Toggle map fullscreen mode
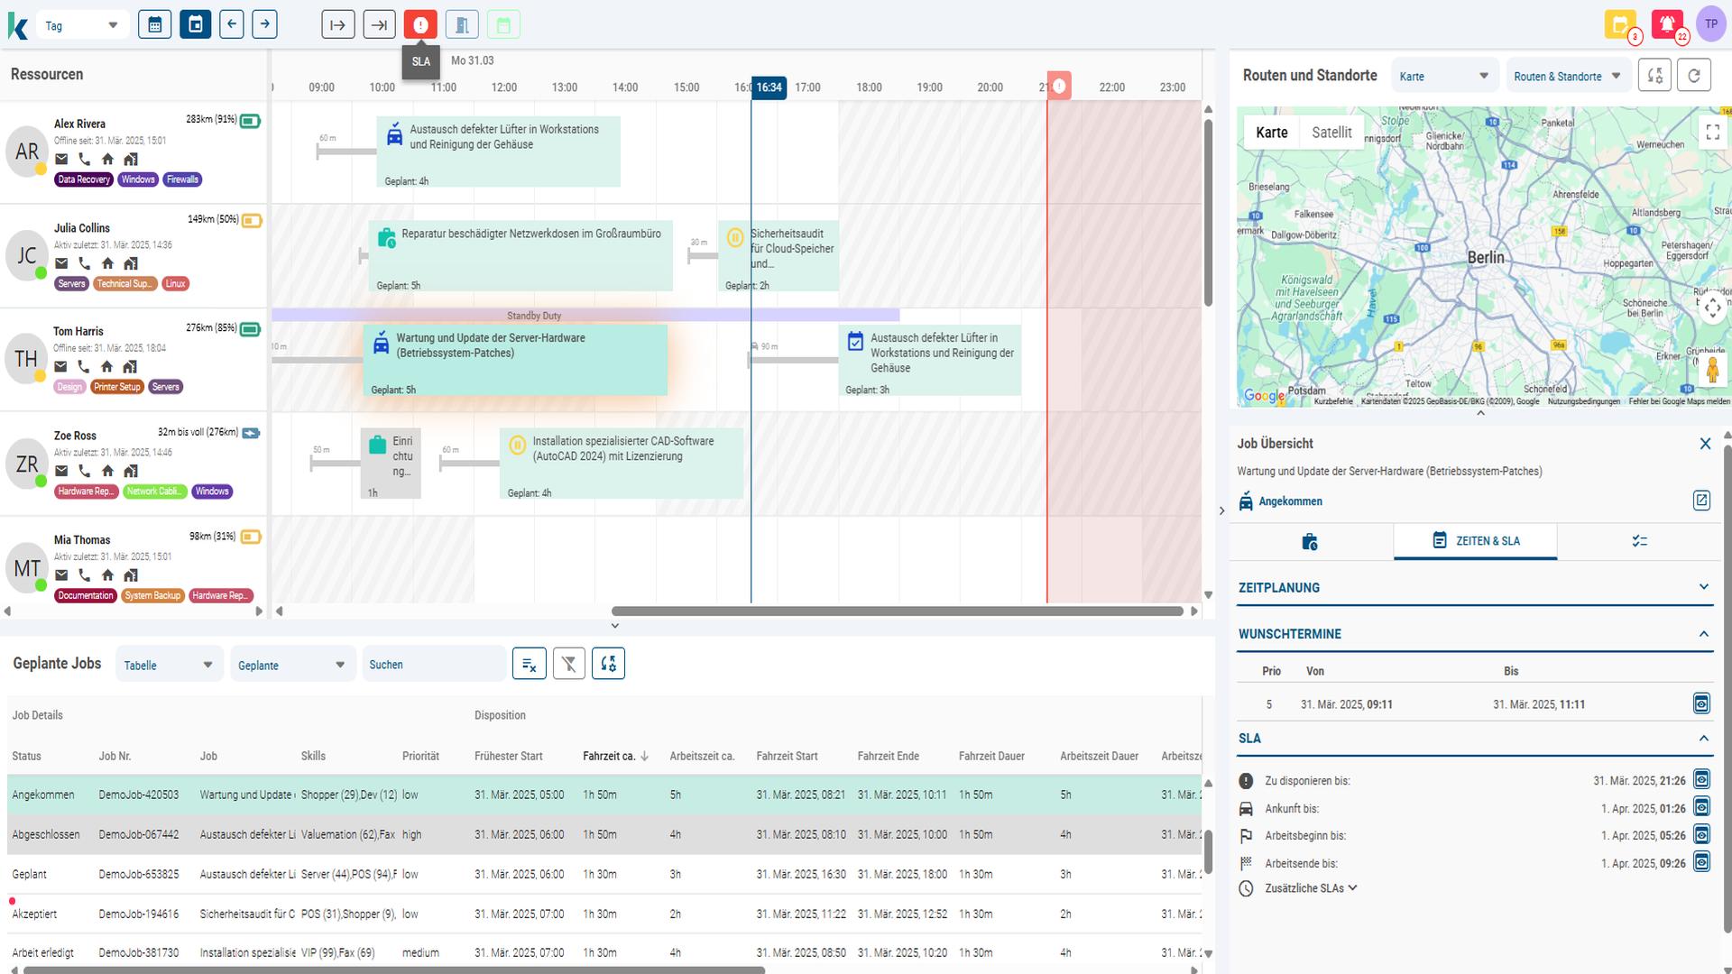1732x974 pixels. (1712, 132)
